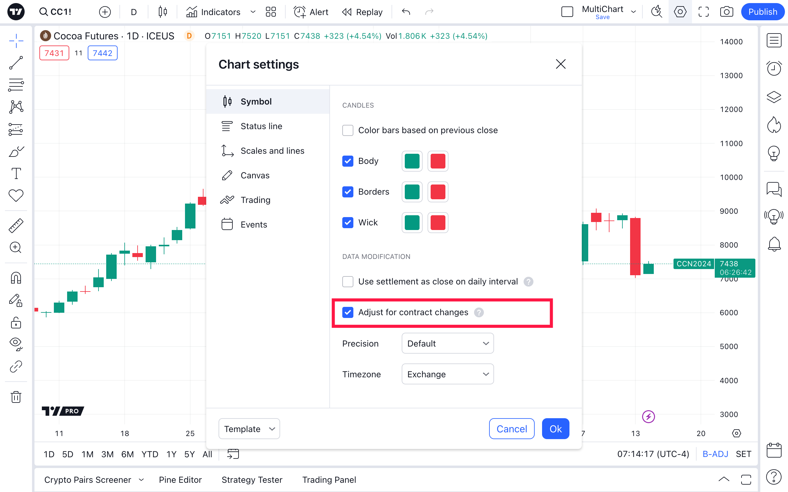Viewport: 788px width, 492px height.
Task: Click the Alert button
Action: coord(311,12)
